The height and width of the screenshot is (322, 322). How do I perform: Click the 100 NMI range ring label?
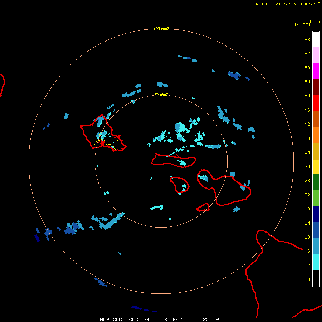click(161, 29)
